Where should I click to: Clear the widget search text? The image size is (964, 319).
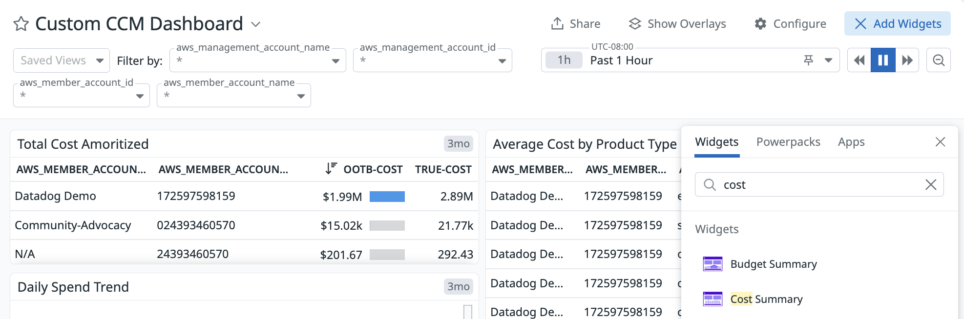click(x=930, y=185)
